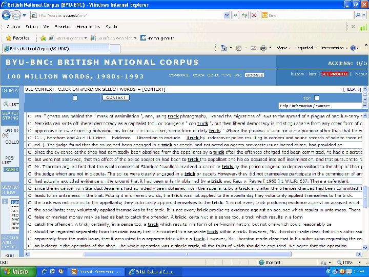The image size is (369, 277).
Task: Open the Help / information / contact dropdown
Action: click(322, 106)
